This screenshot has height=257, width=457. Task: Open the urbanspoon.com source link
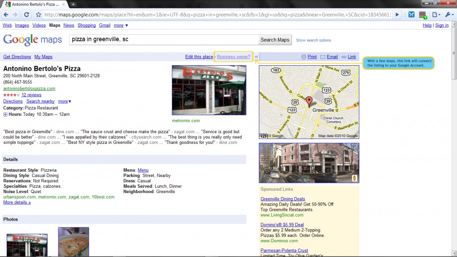point(19,197)
